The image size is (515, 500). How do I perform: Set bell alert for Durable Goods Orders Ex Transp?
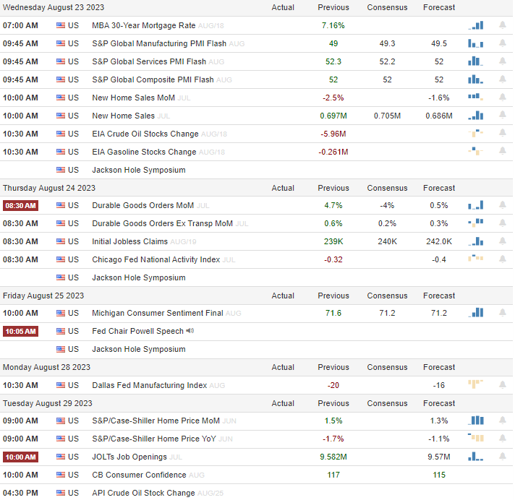tap(502, 223)
